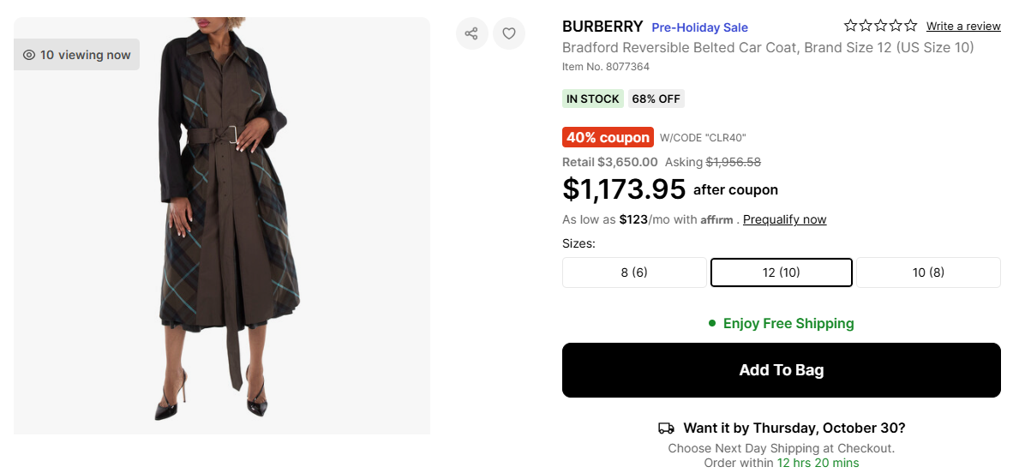Screen dimensions: 1013x473
Task: Click the third rating star
Action: pyautogui.click(x=880, y=26)
